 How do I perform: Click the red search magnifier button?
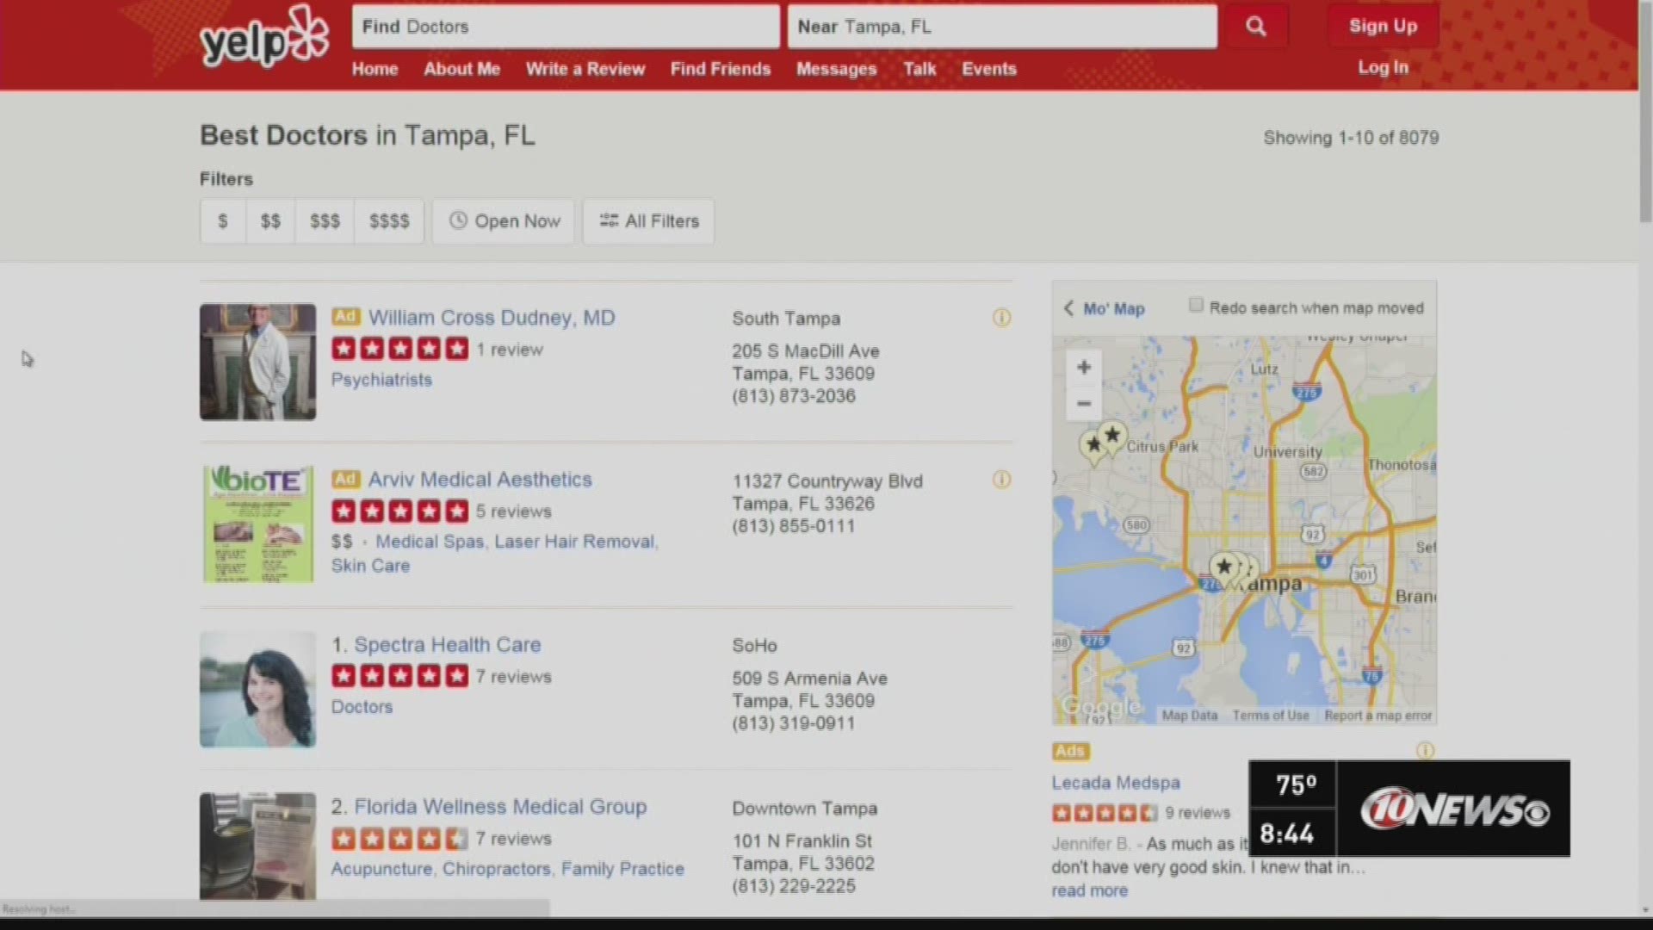(x=1255, y=27)
